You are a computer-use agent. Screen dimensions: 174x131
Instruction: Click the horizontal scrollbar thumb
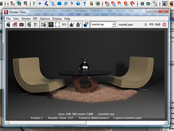pos(48,123)
